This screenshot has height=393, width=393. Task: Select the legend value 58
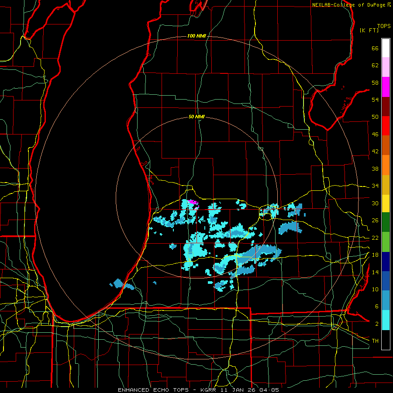coord(375,83)
